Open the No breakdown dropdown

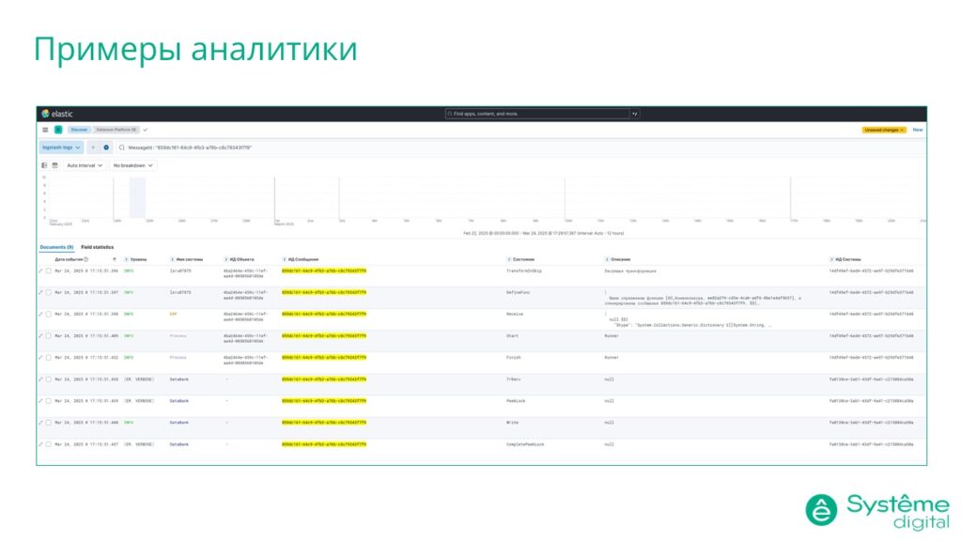click(x=131, y=165)
